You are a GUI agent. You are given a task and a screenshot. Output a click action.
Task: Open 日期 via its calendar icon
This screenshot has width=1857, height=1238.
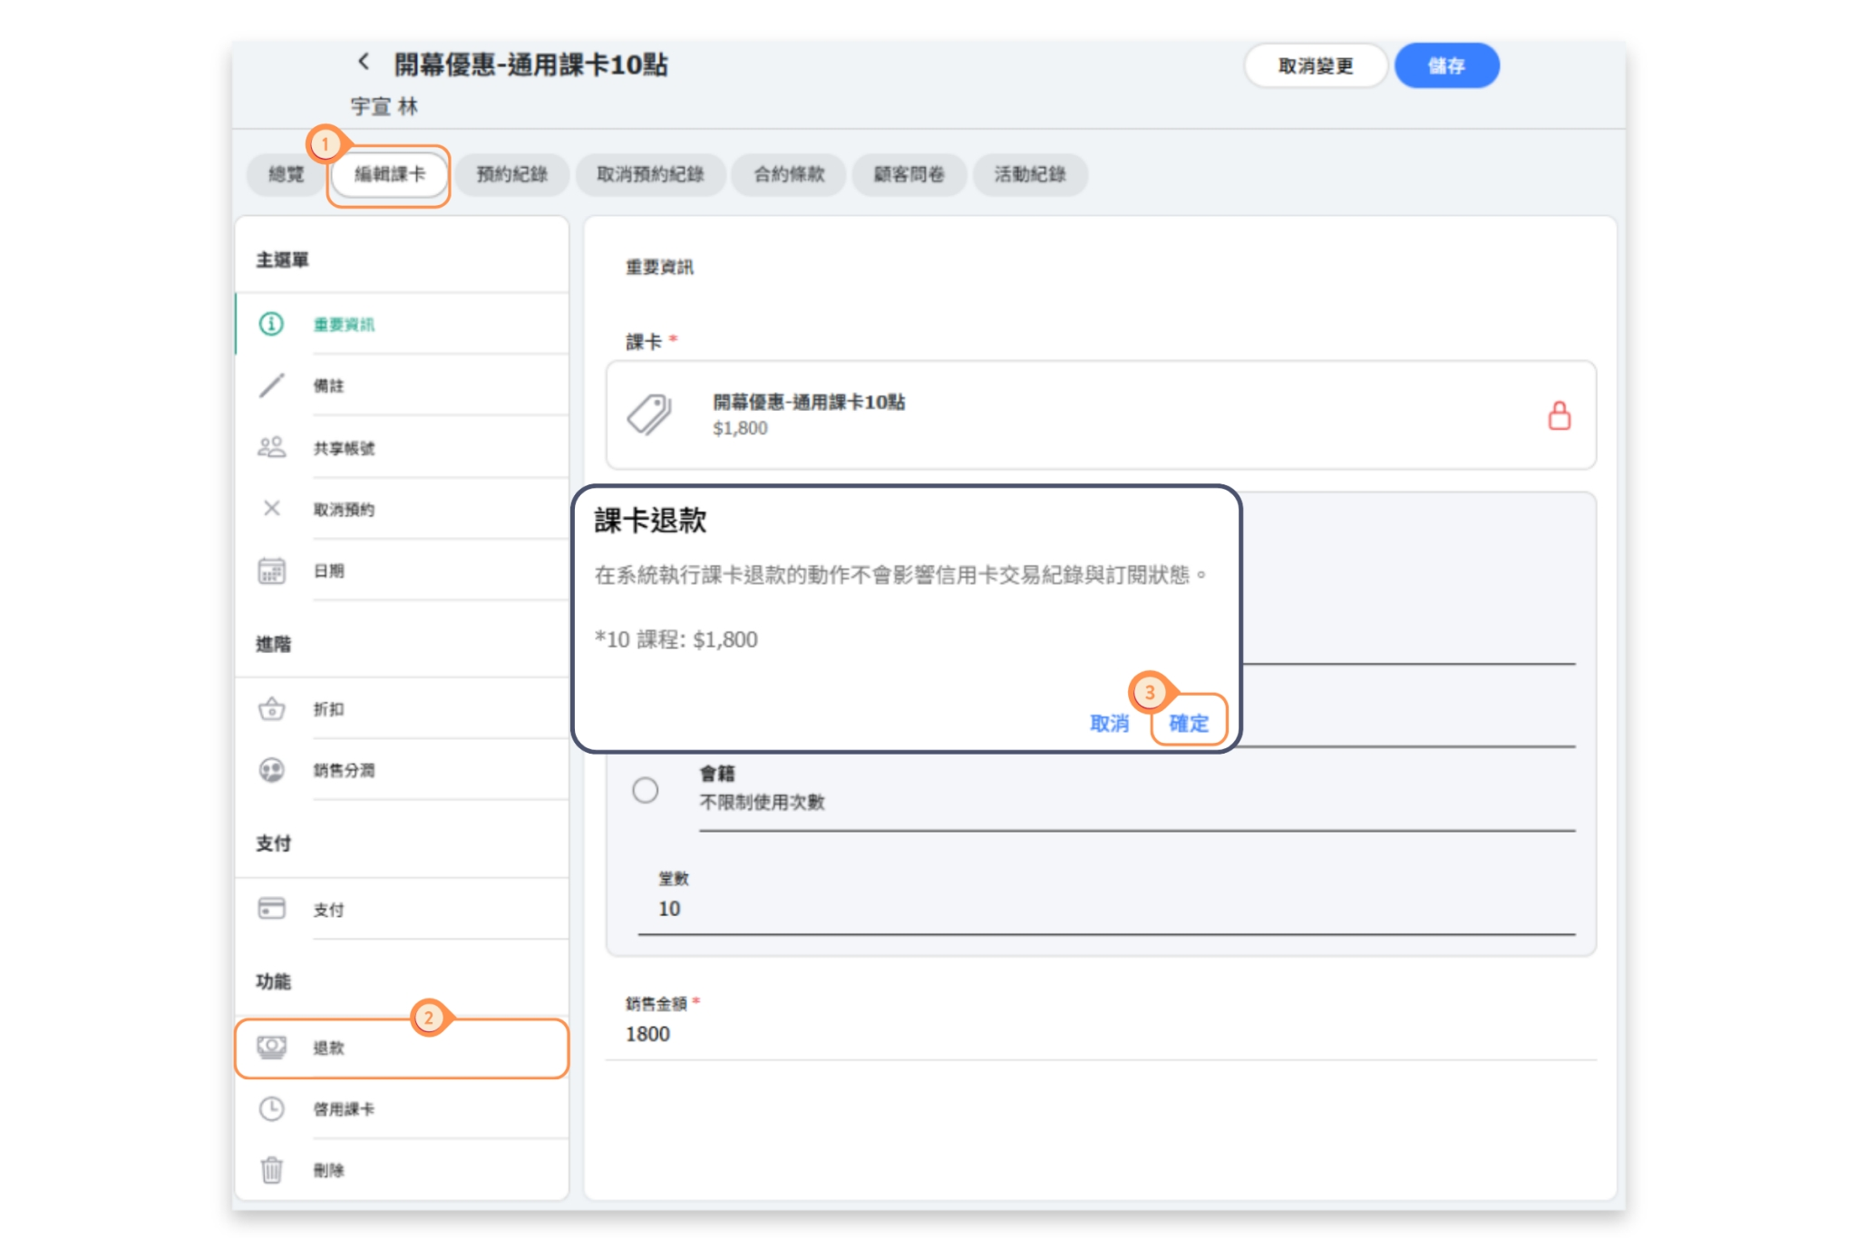click(271, 570)
